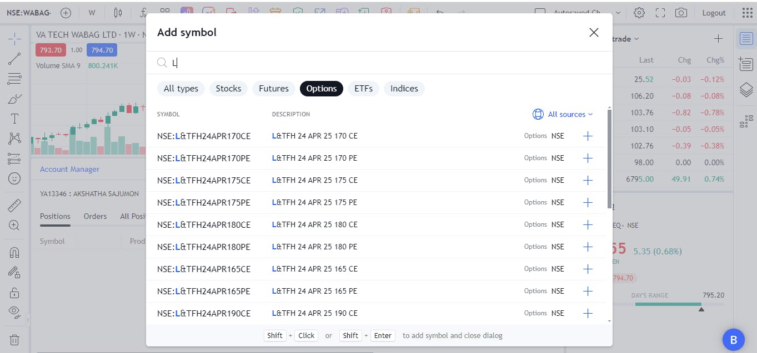The image size is (757, 353).
Task: Toggle stay in drawing mode
Action: (14, 272)
